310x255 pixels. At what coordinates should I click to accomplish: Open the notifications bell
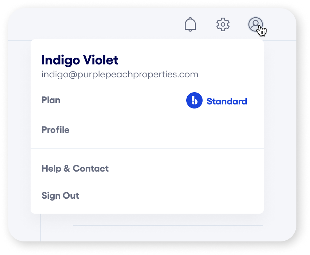coord(190,24)
